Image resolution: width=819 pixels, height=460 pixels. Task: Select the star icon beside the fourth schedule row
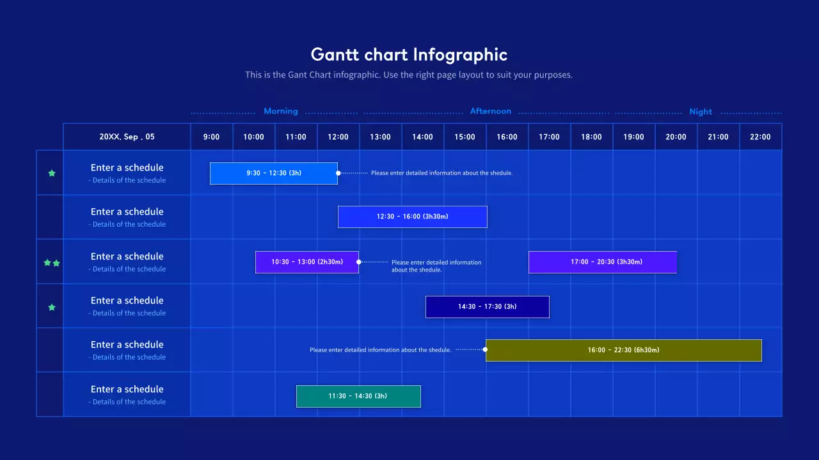click(51, 307)
